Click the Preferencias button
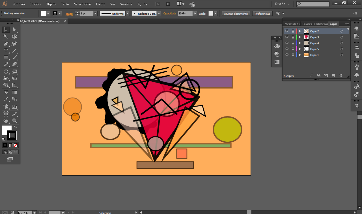362x214 pixels. [x=262, y=14]
